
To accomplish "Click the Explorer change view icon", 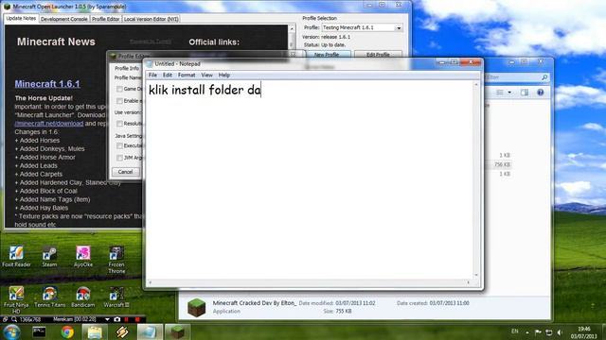I will [500, 93].
